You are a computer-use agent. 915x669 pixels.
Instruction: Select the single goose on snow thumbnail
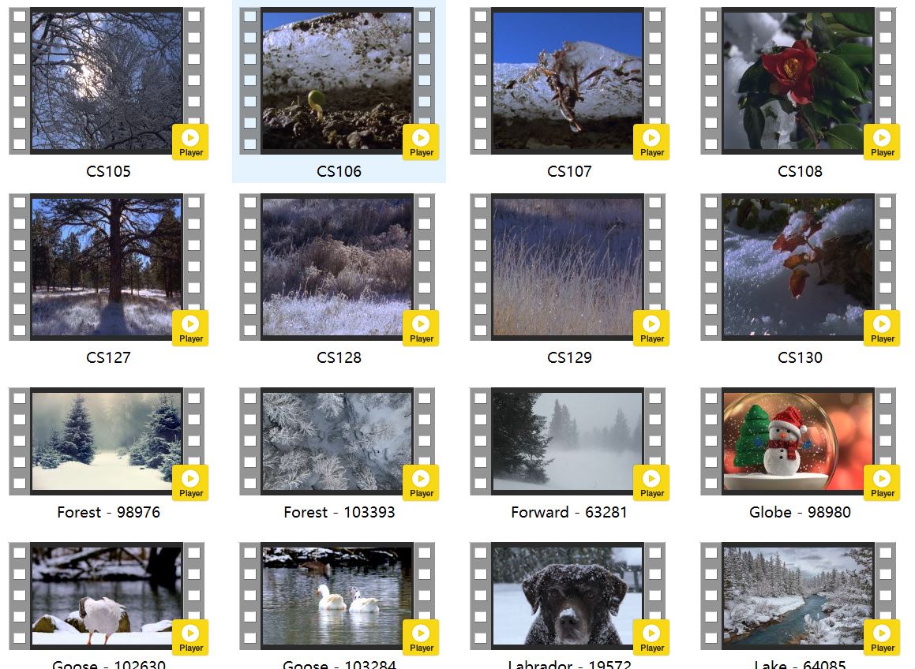point(107,595)
